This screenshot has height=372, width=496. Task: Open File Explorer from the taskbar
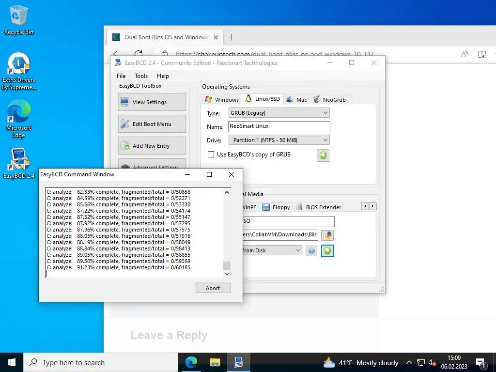(x=215, y=362)
